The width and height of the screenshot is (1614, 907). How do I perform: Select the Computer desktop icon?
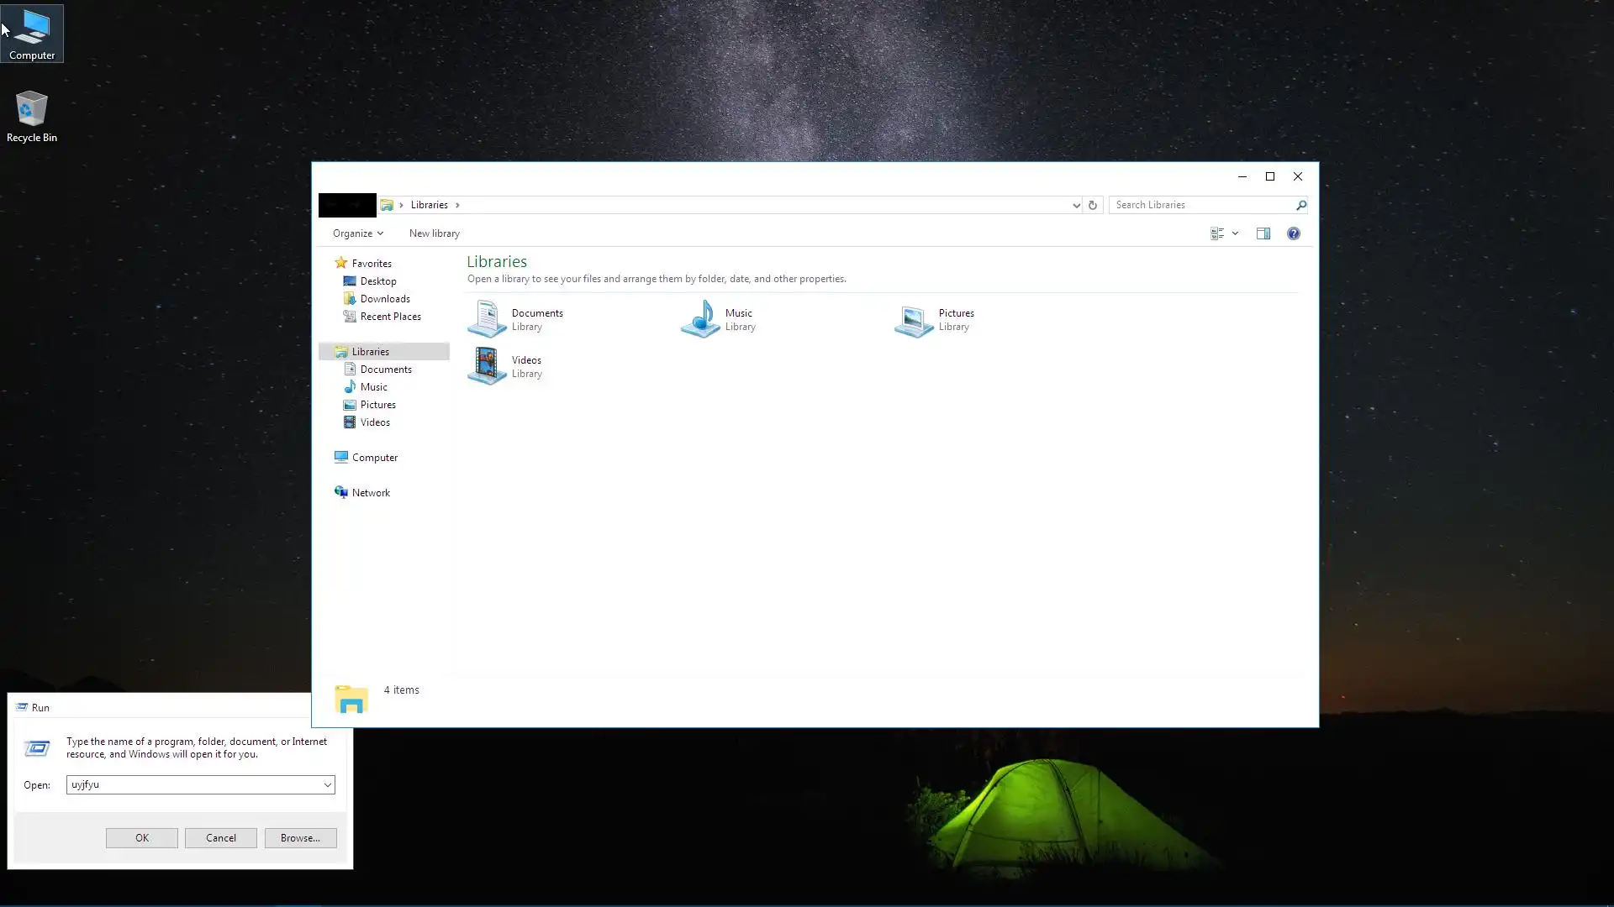(x=32, y=34)
